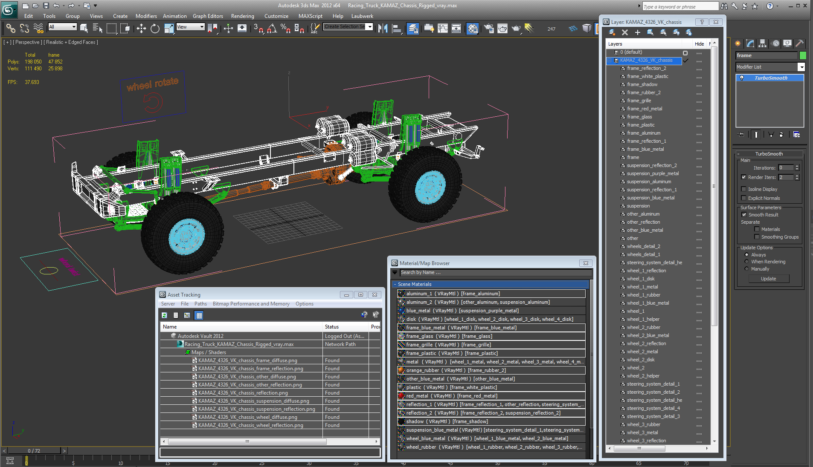Activate Select and Scale tool
The image size is (813, 467).
169,29
